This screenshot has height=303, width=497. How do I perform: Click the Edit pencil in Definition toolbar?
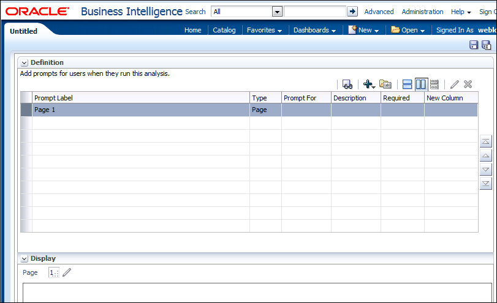pyautogui.click(x=454, y=84)
